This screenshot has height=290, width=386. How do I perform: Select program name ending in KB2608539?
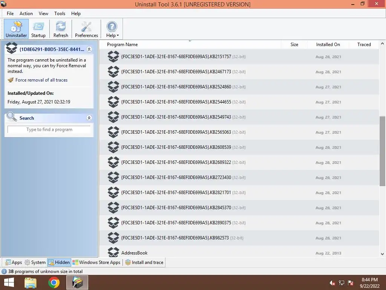[176, 147]
